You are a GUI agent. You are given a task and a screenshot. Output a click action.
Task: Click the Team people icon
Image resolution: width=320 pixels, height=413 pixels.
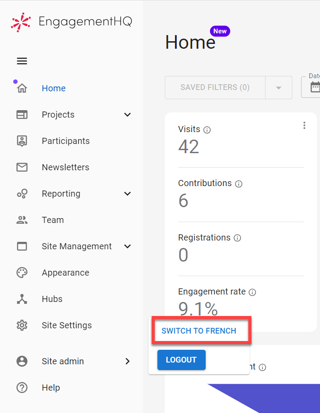pyautogui.click(x=22, y=220)
